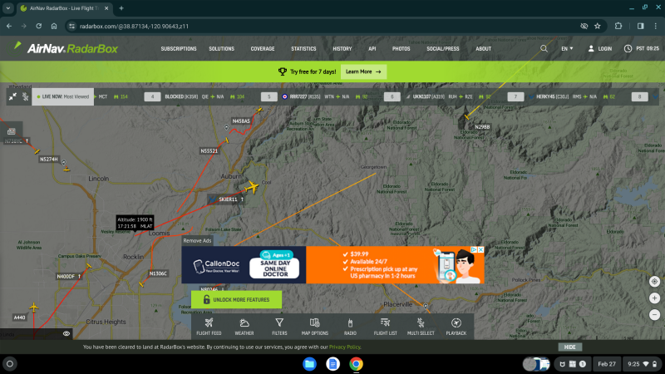665x374 pixels.
Task: Open the side panel icon above N738YC
Action: 12,131
